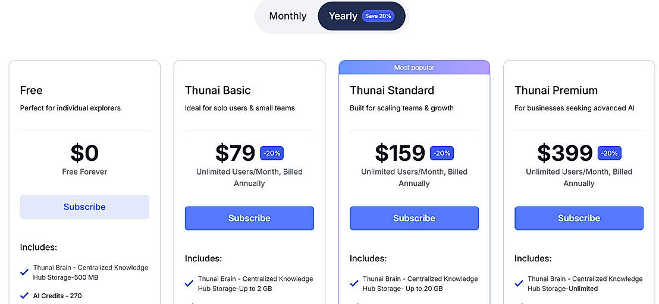Click checkmark next to Up to 20 GB storage
Screen dimensions: 659x304
click(354, 283)
